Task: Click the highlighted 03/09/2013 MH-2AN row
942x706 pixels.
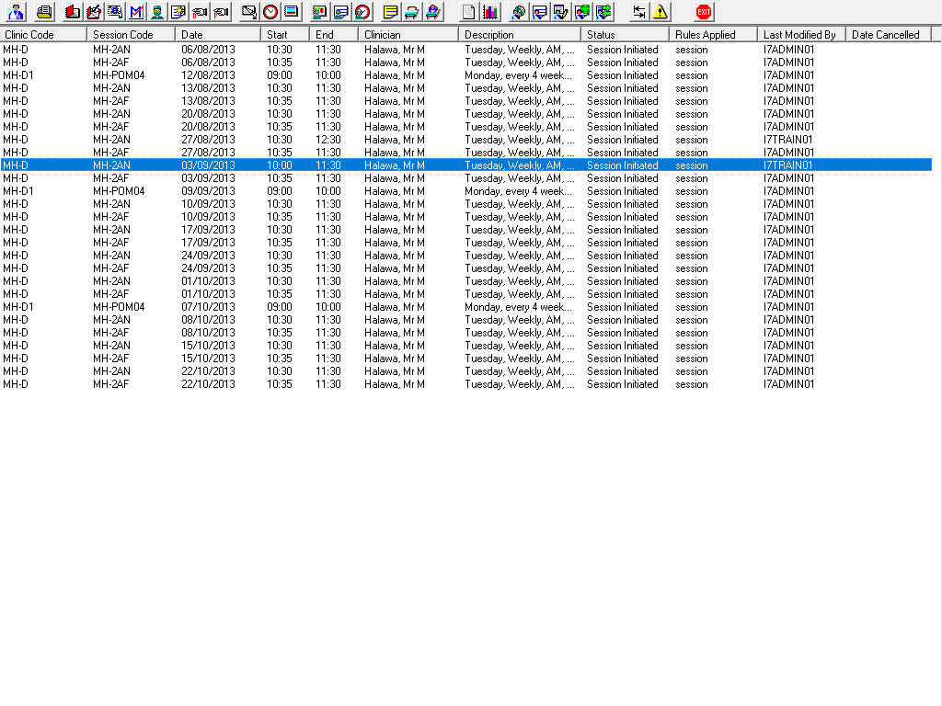Action: pos(466,165)
